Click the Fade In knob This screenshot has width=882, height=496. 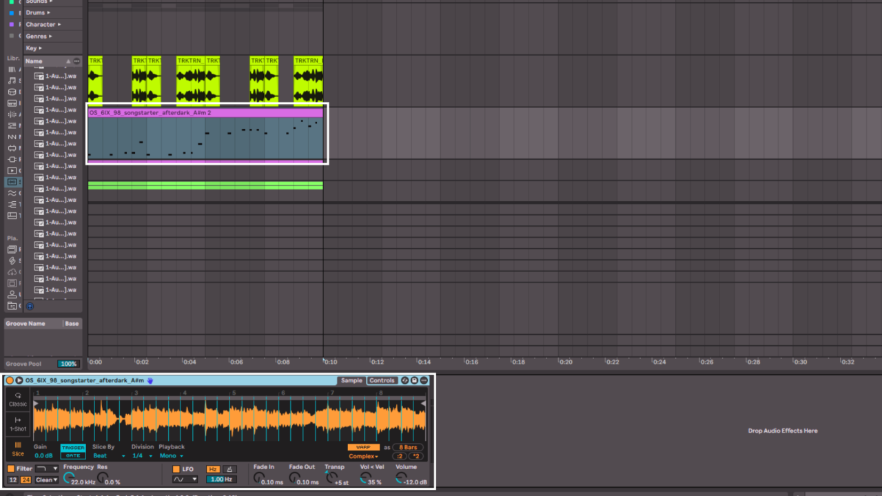coord(259,477)
